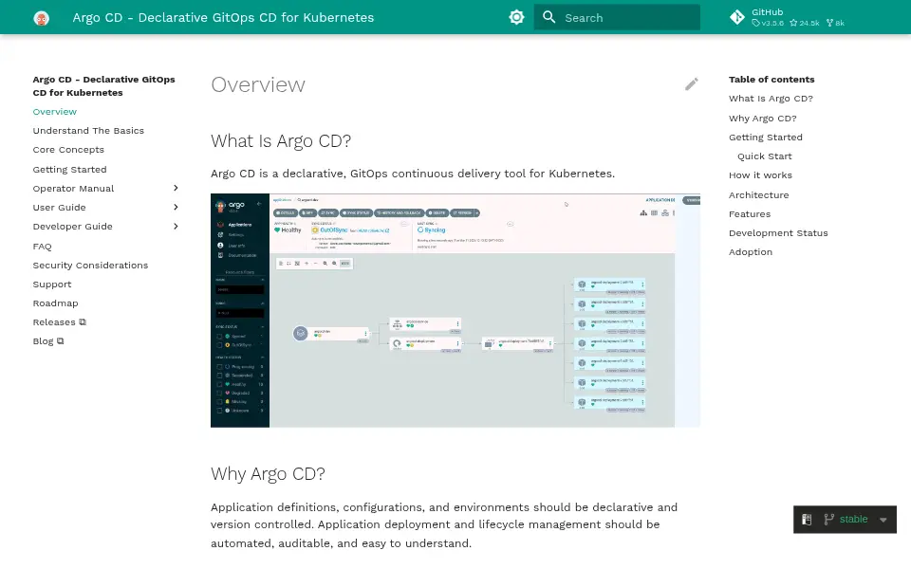This screenshot has width=911, height=569.
Task: Open the Roadmap page
Action: tap(55, 303)
